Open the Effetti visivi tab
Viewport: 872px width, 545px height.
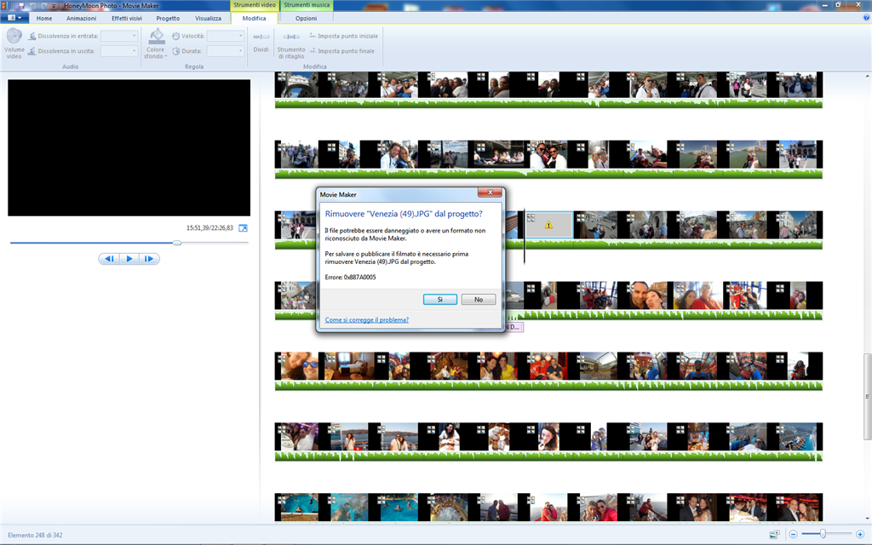coord(127,19)
